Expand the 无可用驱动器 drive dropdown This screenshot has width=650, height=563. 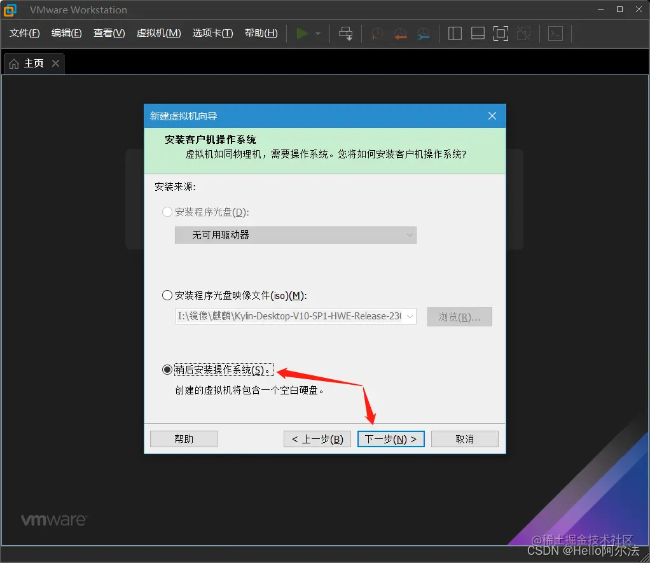[x=409, y=235]
